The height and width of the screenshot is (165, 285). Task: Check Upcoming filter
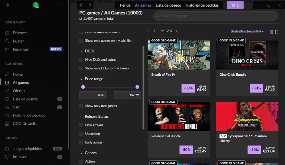point(81,134)
